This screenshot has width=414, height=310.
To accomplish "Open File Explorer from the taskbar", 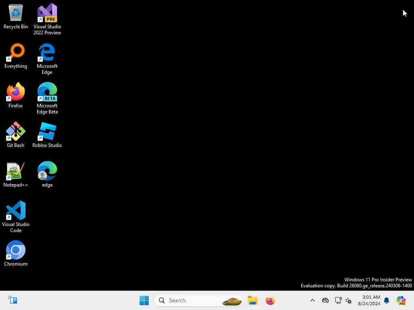I will coord(252,300).
